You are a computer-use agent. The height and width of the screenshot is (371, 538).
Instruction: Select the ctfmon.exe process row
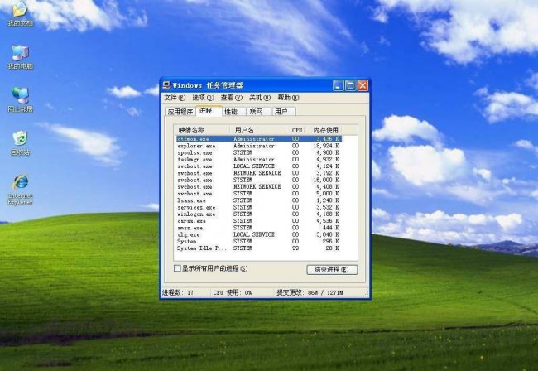[259, 139]
